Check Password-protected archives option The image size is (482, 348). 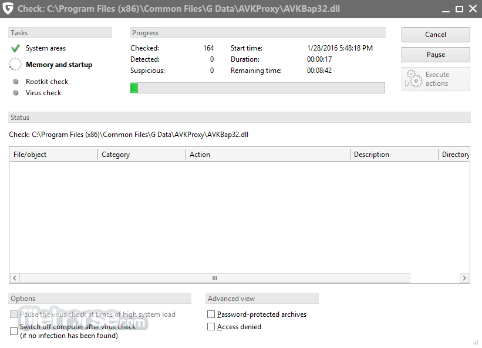point(211,314)
